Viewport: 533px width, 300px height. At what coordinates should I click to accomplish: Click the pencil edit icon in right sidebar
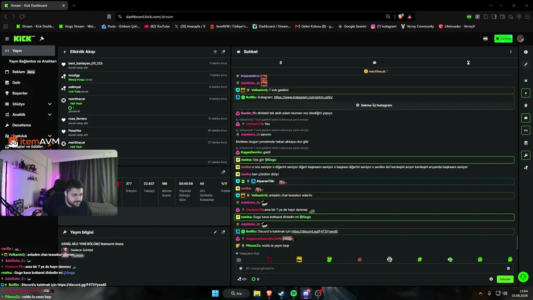coord(526,64)
